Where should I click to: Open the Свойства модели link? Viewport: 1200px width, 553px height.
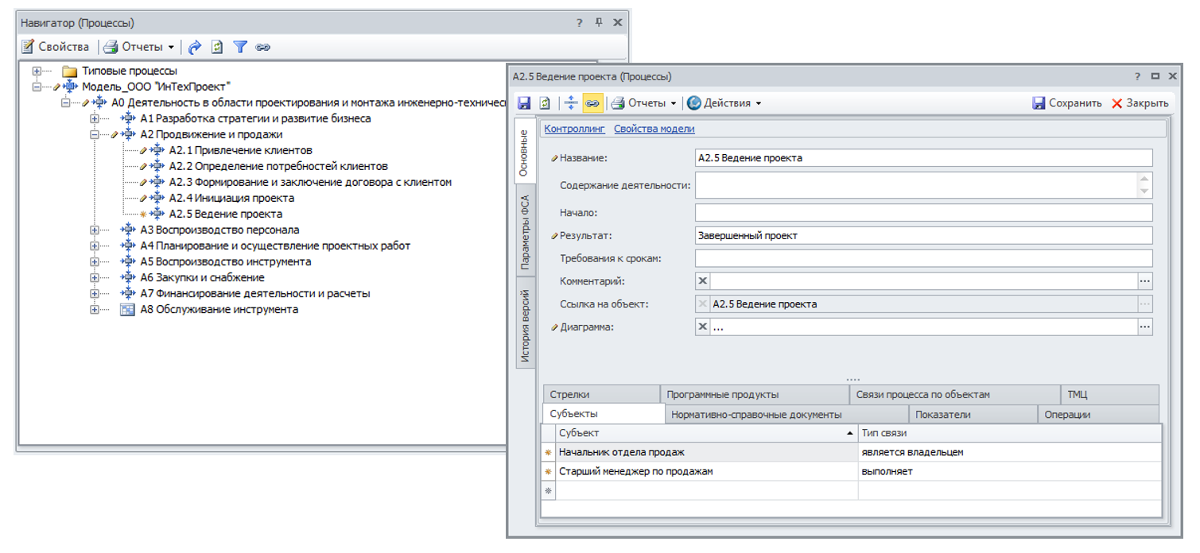click(x=654, y=129)
